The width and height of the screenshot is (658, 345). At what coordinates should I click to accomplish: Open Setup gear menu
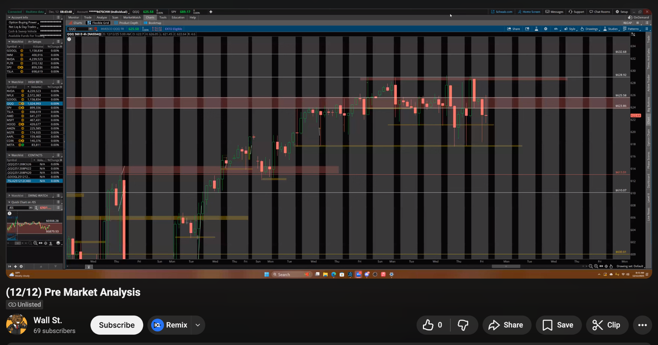click(622, 12)
